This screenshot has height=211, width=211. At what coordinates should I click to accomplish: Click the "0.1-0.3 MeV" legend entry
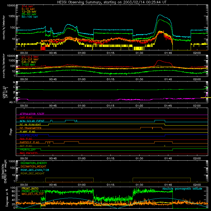pos(30,57)
